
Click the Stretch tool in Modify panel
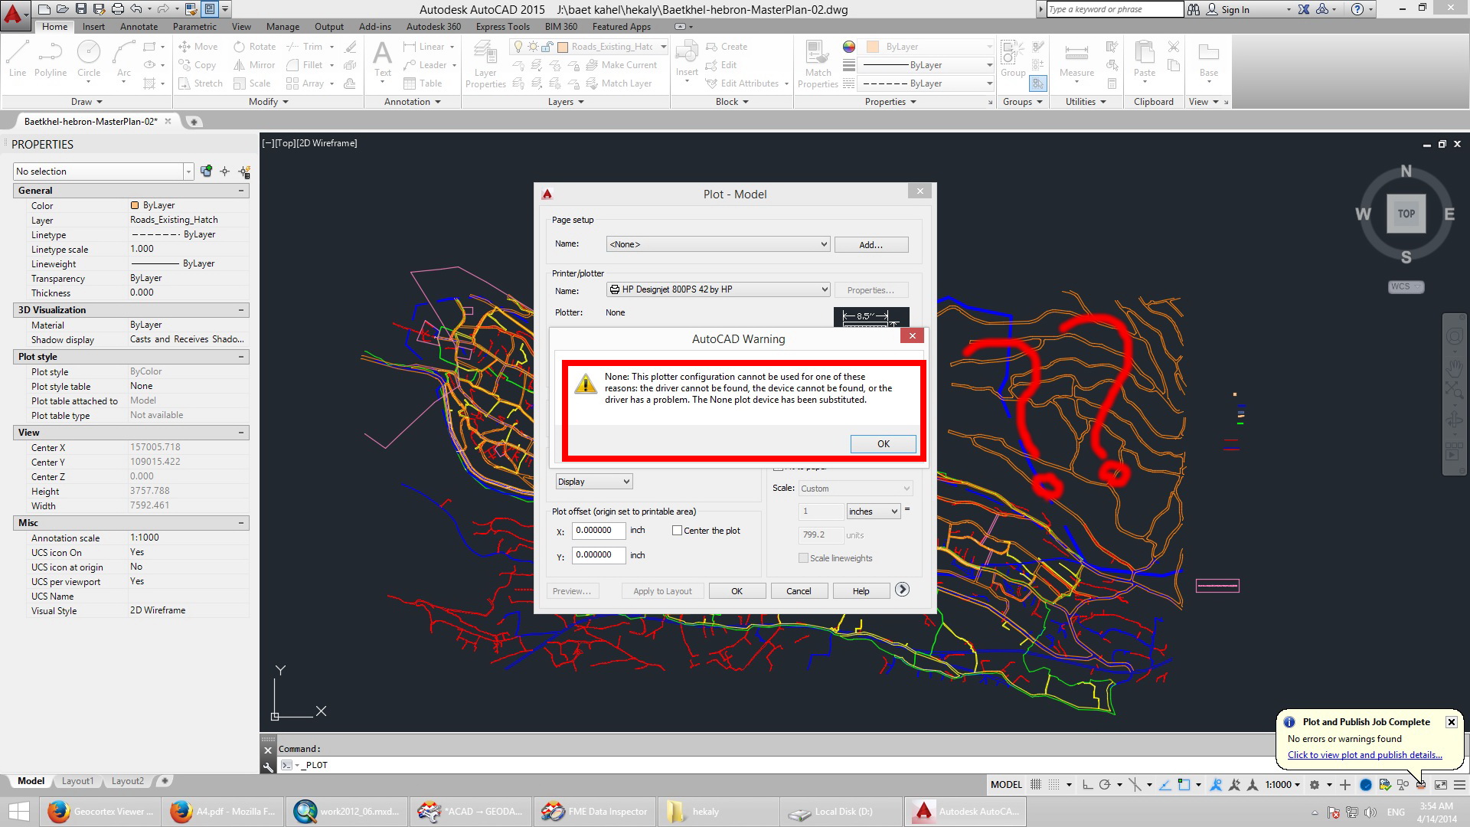pyautogui.click(x=201, y=83)
